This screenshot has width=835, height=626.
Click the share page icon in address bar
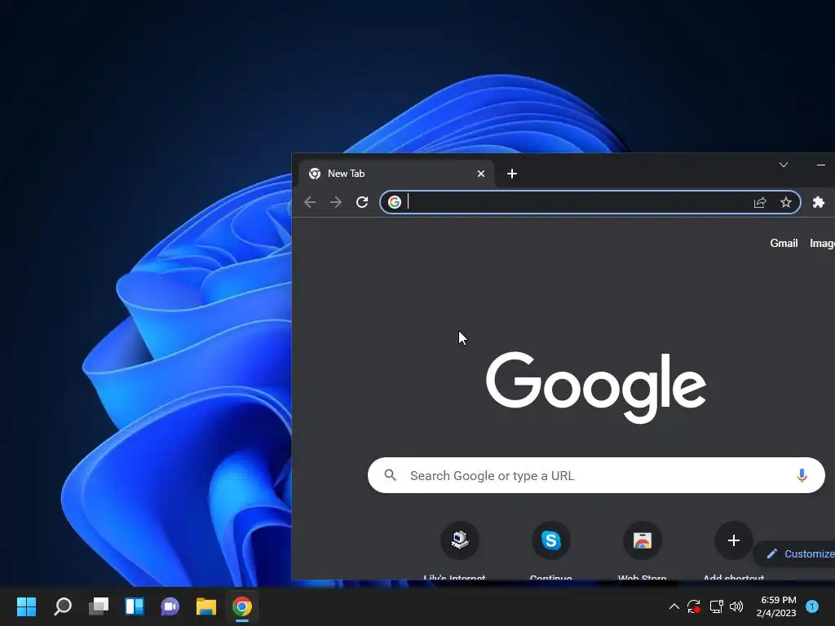click(760, 202)
